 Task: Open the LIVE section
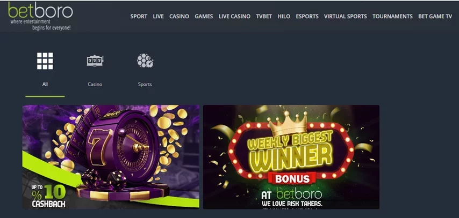(158, 17)
